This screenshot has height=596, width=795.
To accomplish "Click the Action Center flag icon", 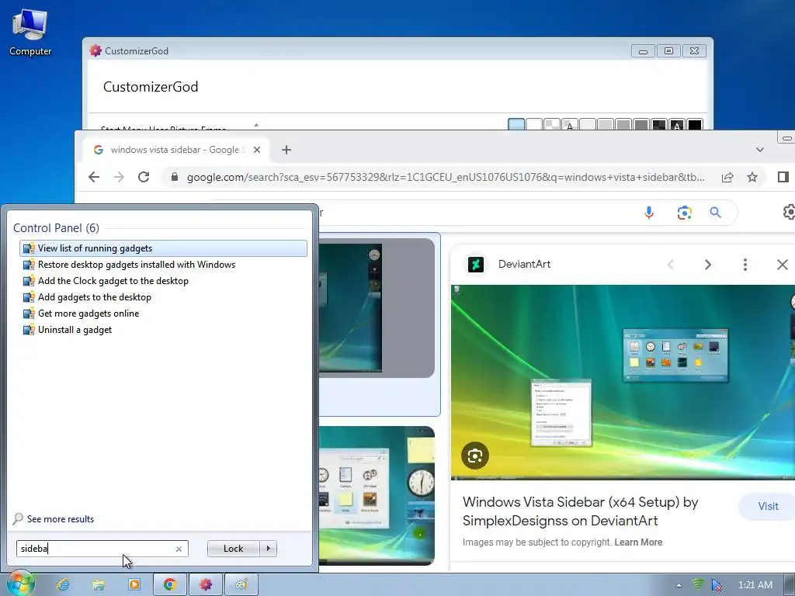I will coord(717,585).
